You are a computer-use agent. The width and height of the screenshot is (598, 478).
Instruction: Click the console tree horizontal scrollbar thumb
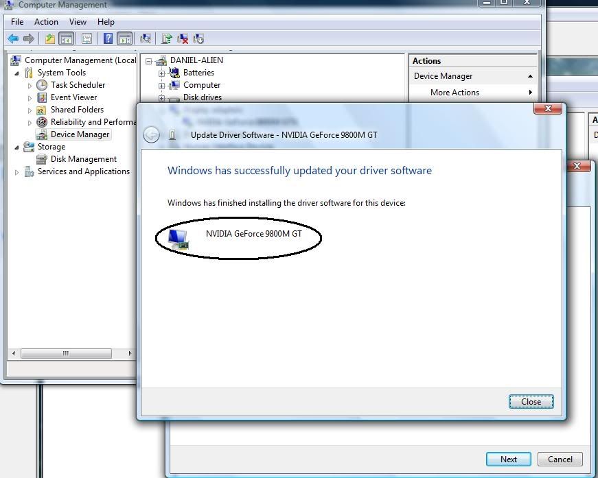(x=66, y=353)
